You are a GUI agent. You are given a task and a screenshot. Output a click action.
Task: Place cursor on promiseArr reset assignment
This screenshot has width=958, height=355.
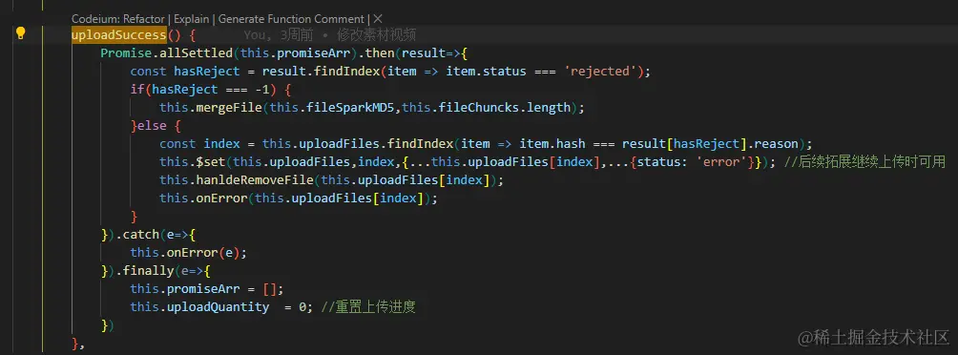(206, 288)
